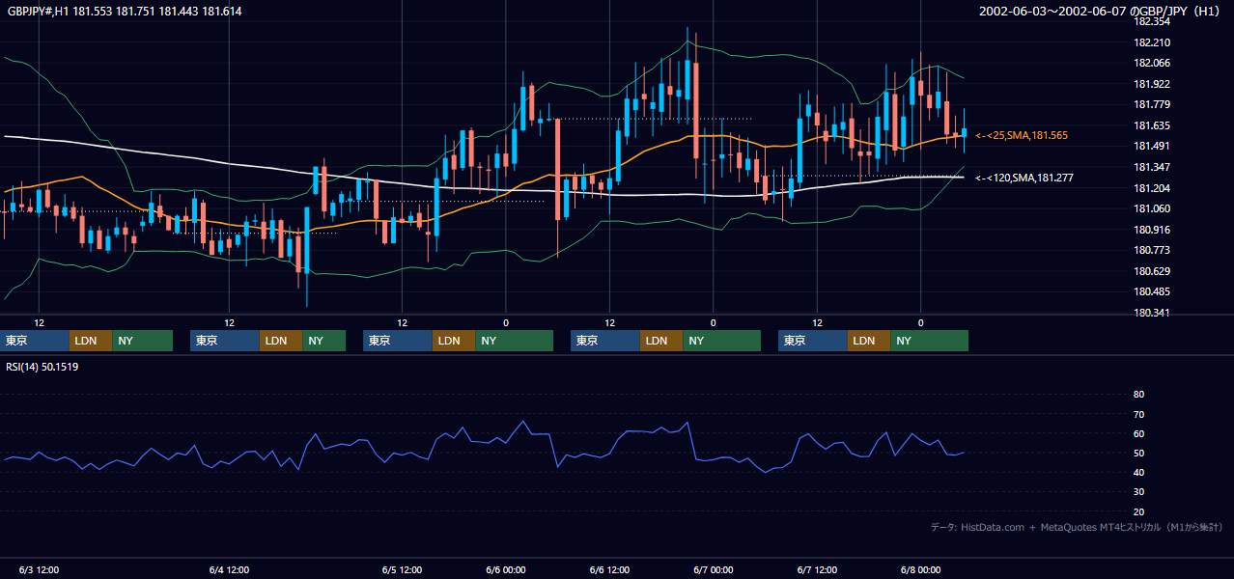Click the 6/8 00:00 date label
1234x579 pixels.
920,570
